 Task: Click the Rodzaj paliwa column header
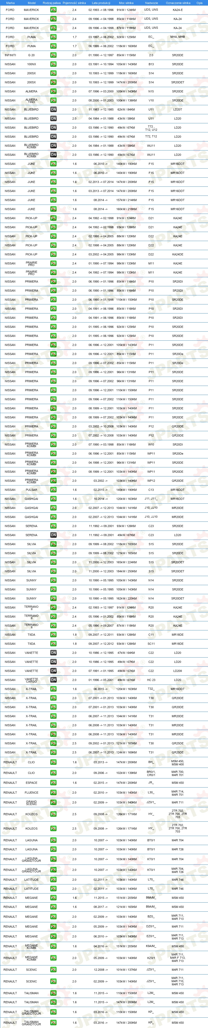52,3
